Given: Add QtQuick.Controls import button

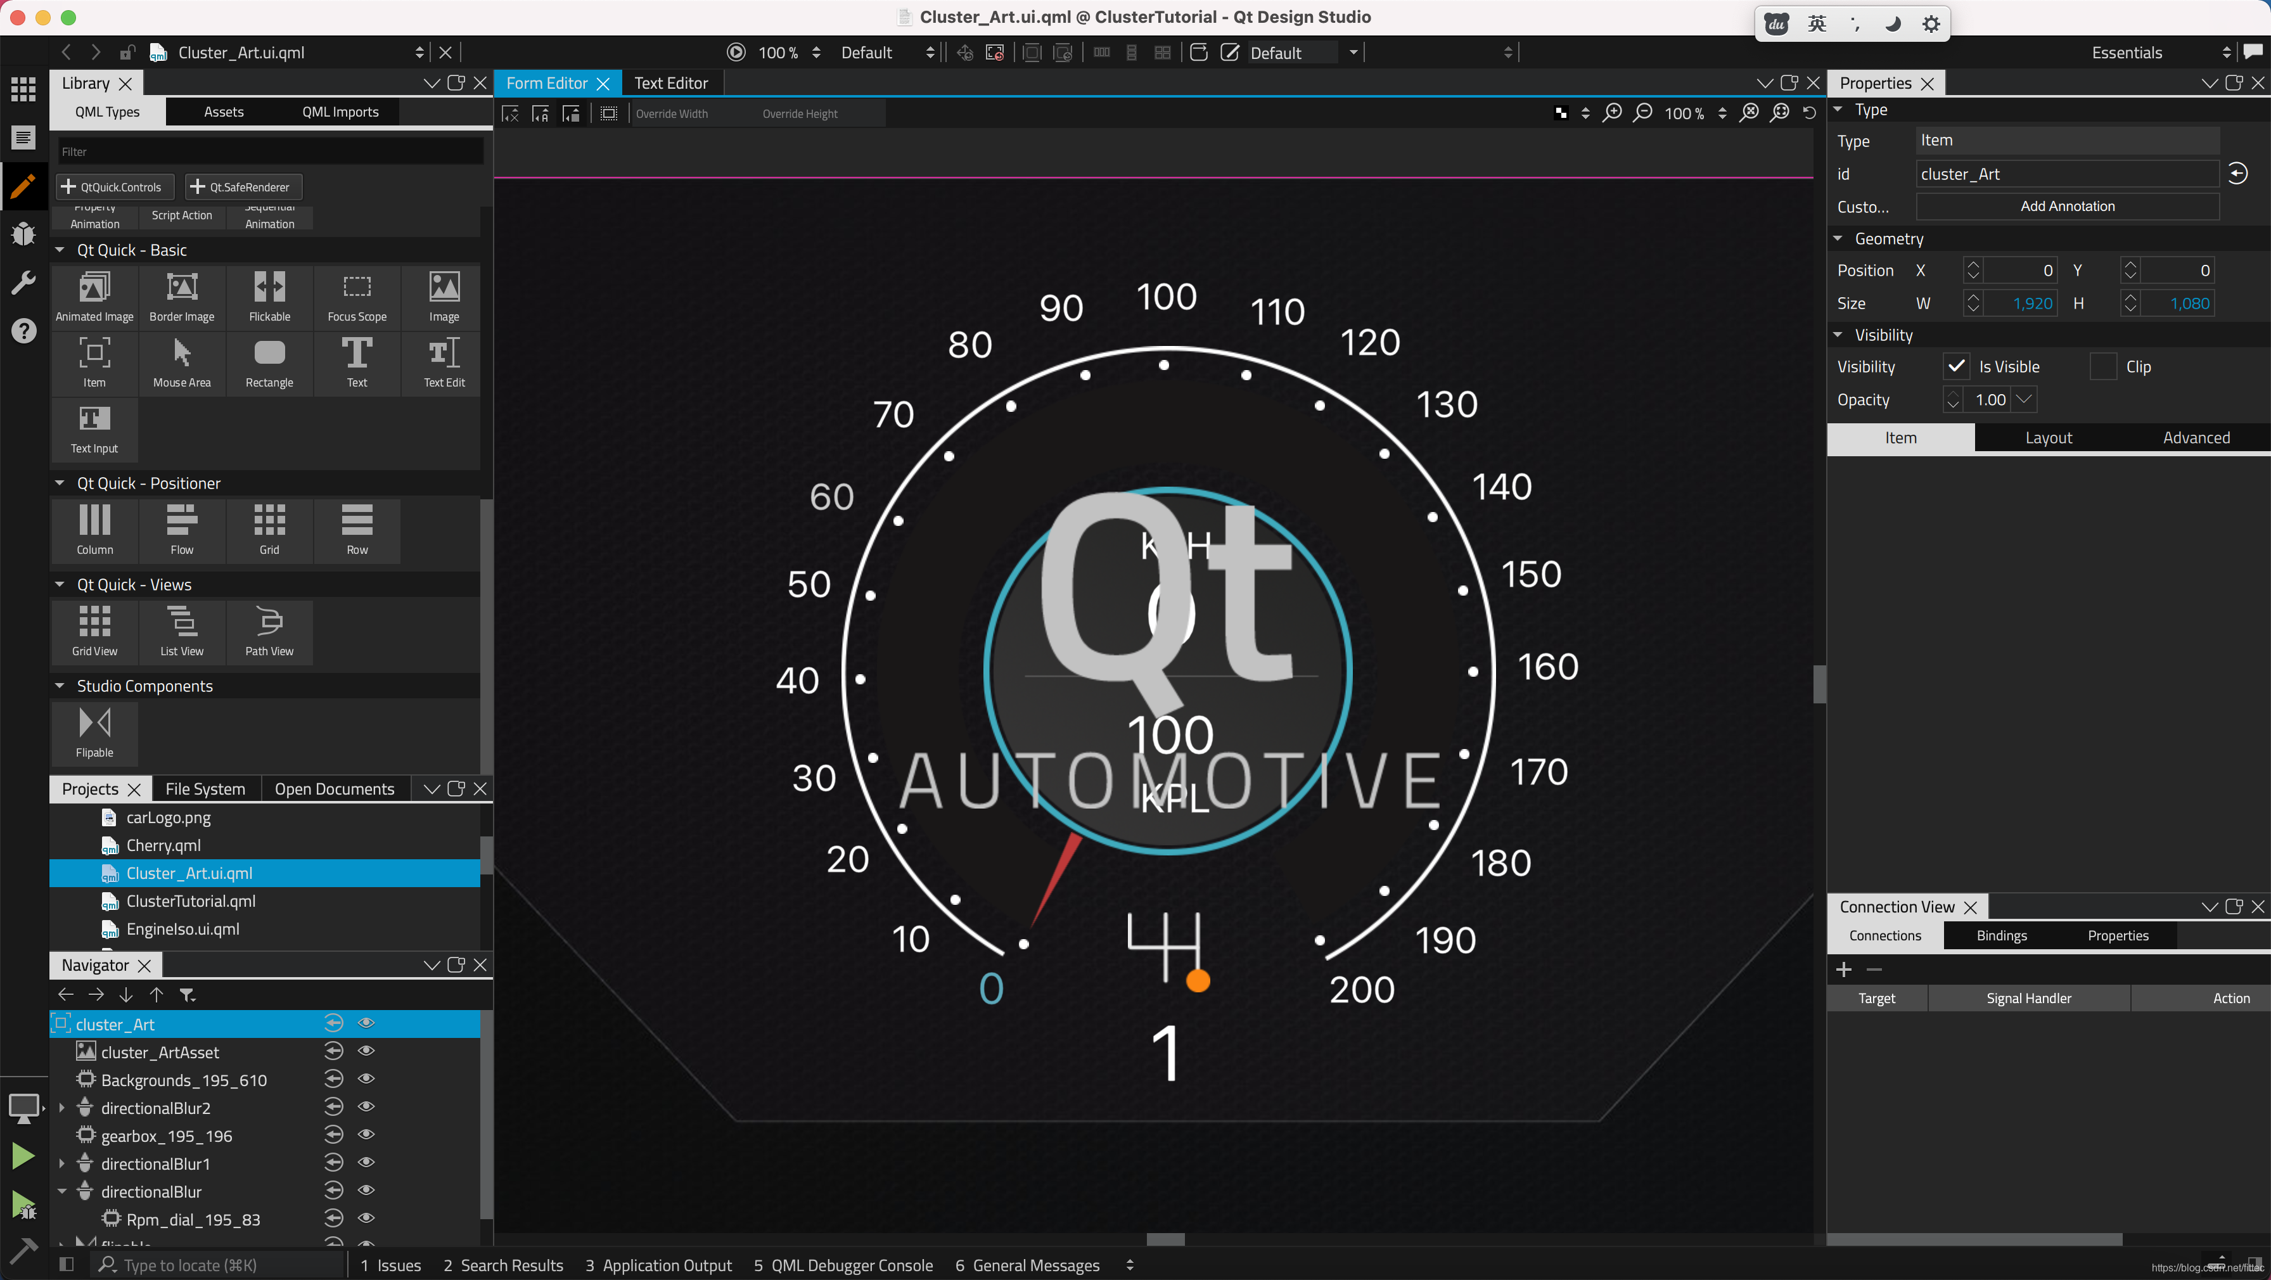Looking at the screenshot, I should [115, 187].
